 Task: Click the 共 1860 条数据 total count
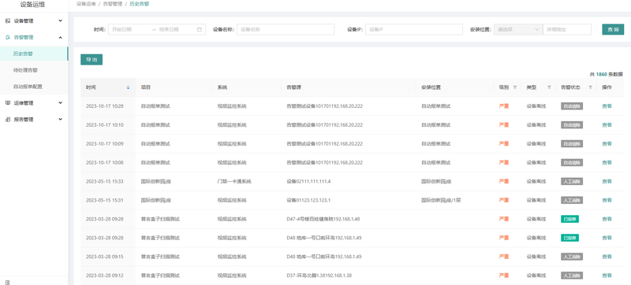607,74
